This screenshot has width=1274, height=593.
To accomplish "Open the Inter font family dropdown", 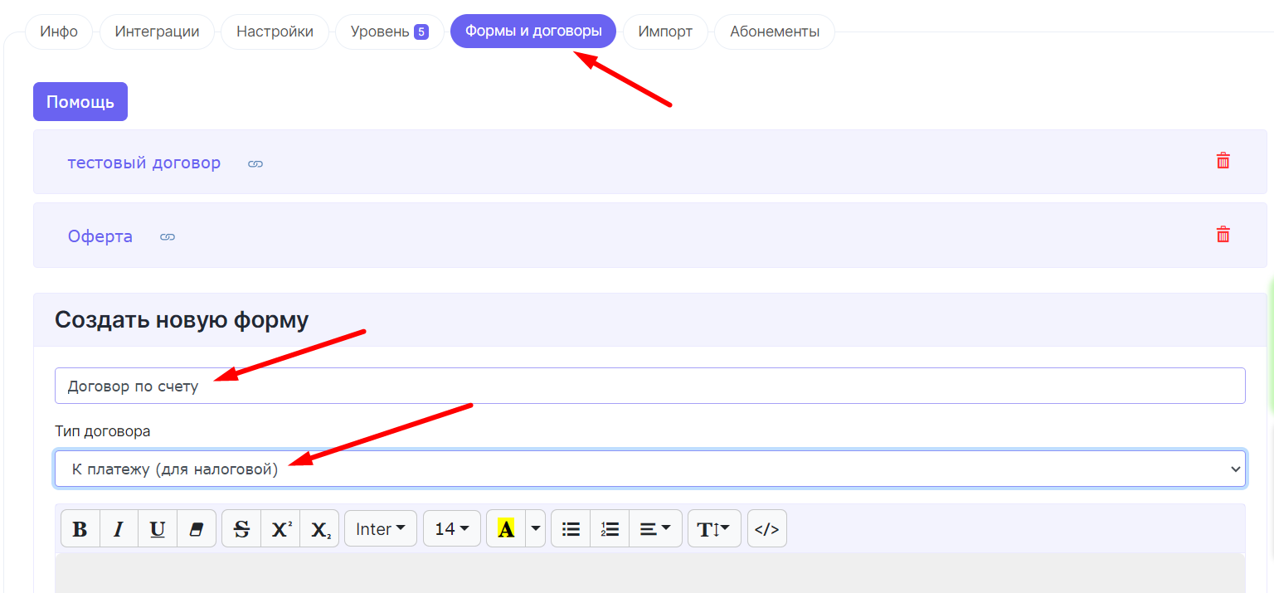I will [x=381, y=528].
